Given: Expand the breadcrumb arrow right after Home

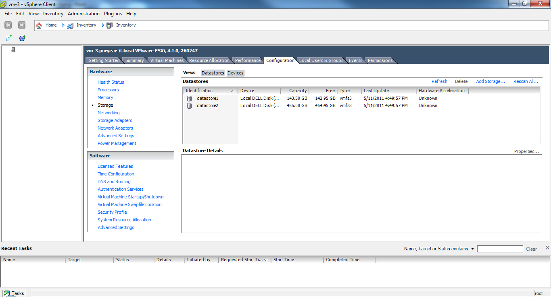Looking at the screenshot, I should [x=63, y=25].
